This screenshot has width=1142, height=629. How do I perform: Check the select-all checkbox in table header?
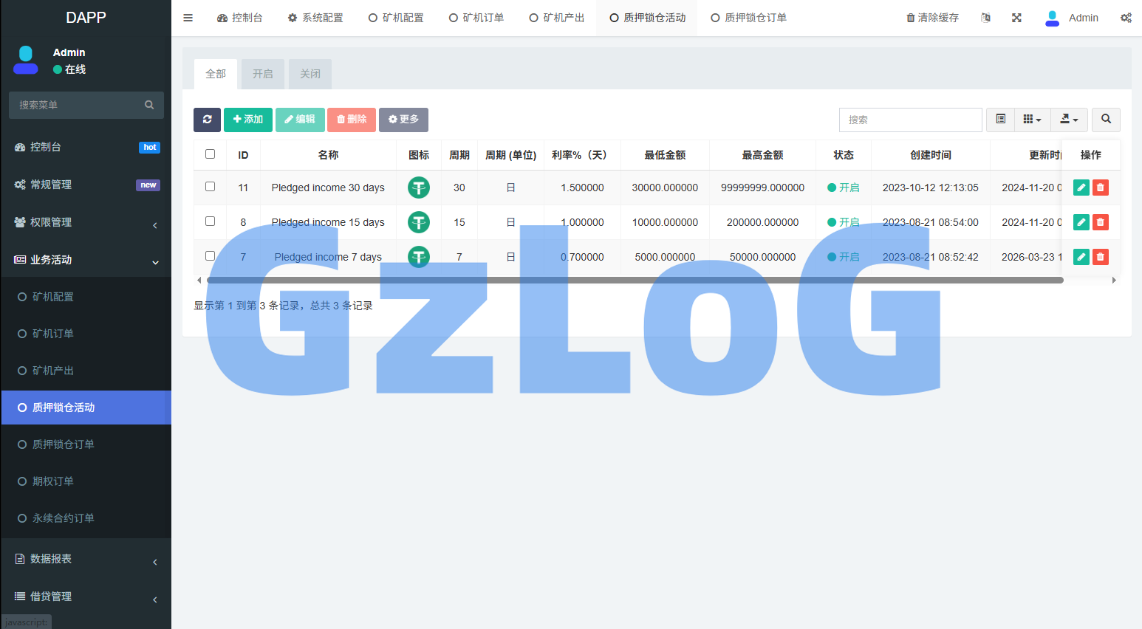click(x=210, y=154)
